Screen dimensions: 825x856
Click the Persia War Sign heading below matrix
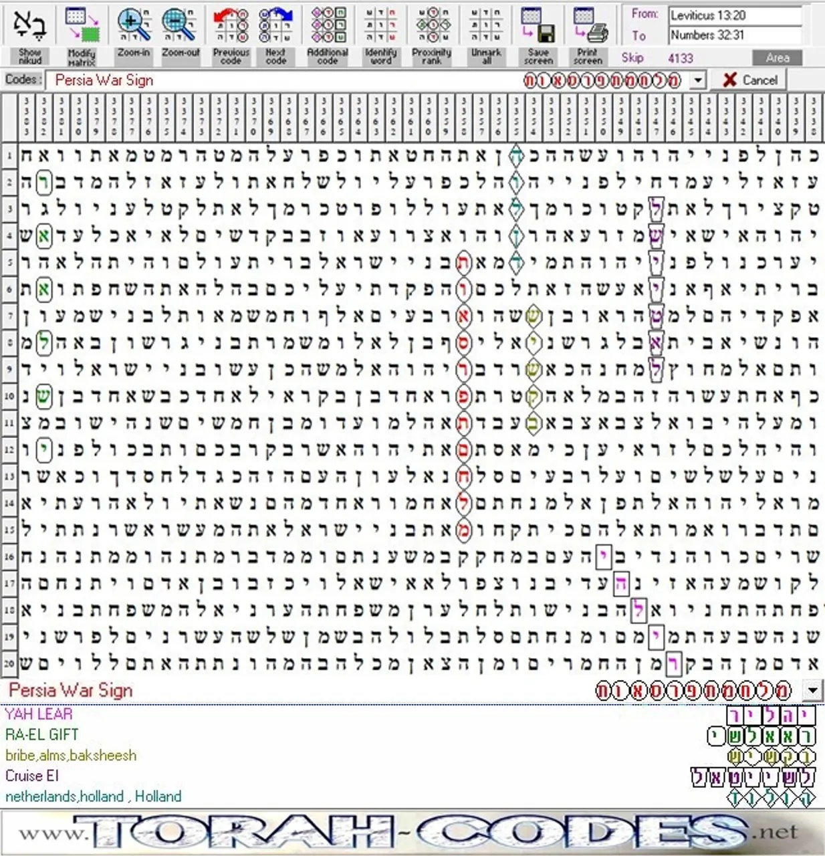coord(71,690)
